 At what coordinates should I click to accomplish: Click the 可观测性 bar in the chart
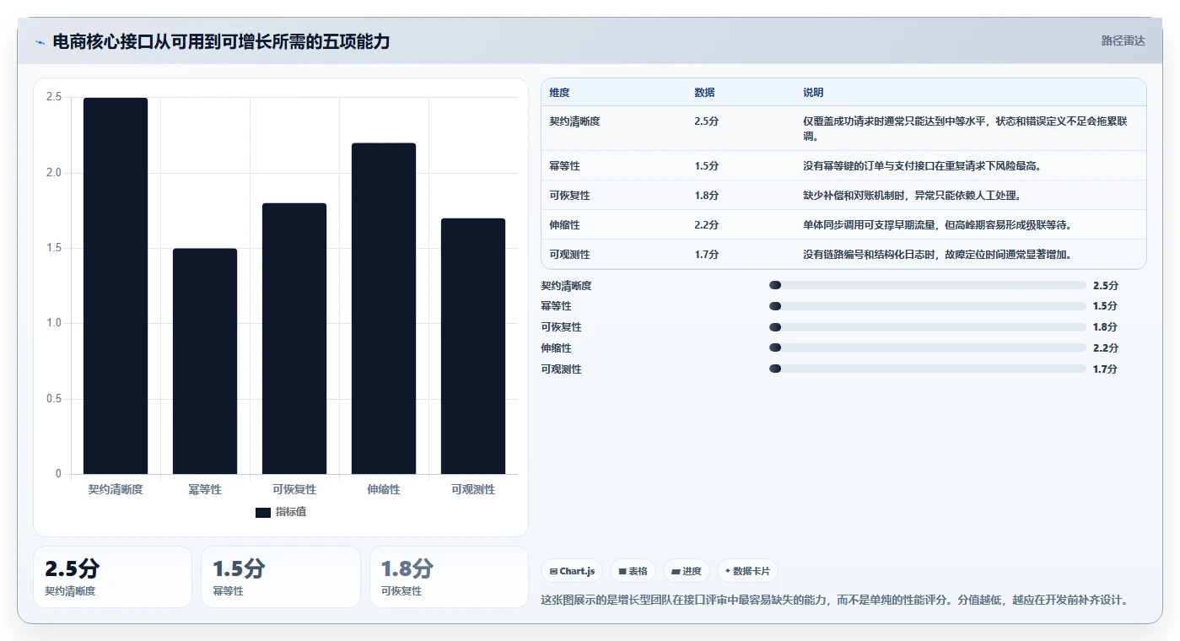[473, 346]
